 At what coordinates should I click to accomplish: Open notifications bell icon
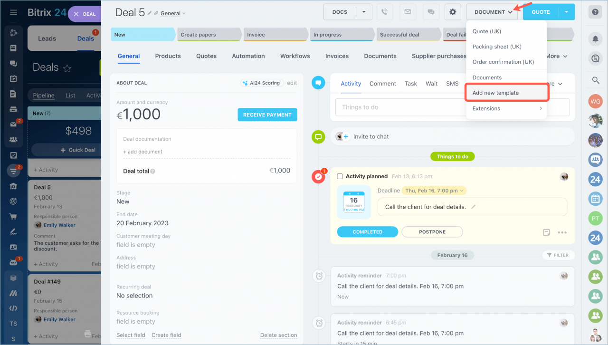[x=595, y=38]
